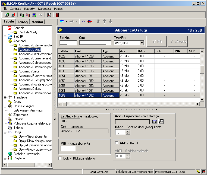
Task: Click the Zapowiedzi speaker icon in tree
Action: [x=10, y=115]
